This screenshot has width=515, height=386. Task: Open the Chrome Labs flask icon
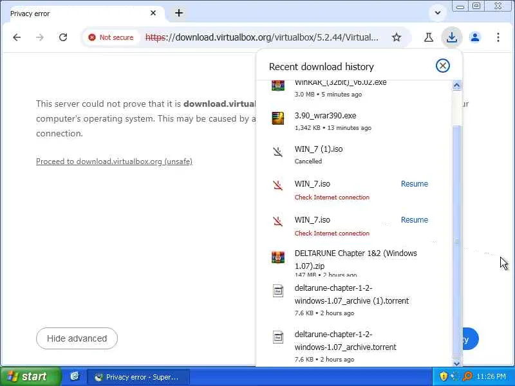pyautogui.click(x=428, y=37)
